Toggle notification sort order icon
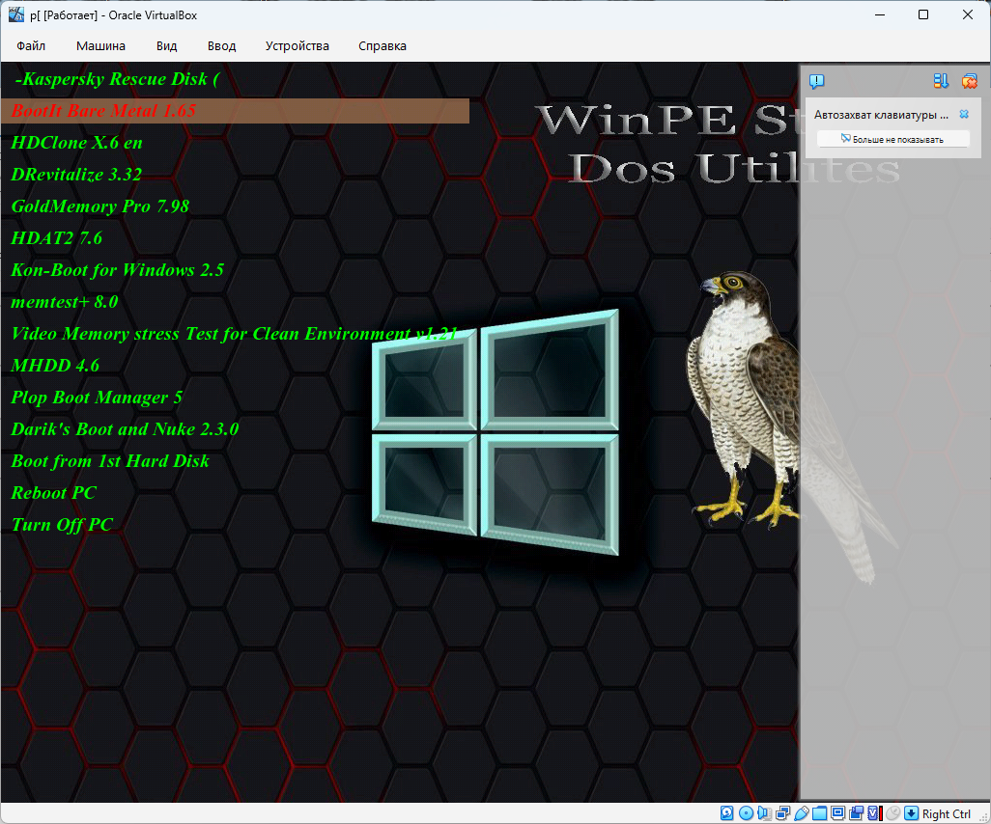 (x=941, y=82)
